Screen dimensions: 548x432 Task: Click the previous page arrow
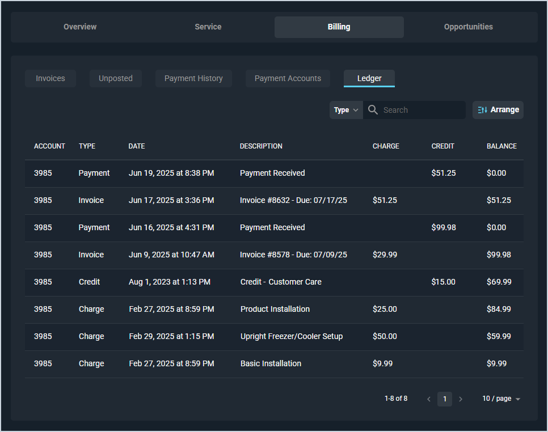click(429, 399)
